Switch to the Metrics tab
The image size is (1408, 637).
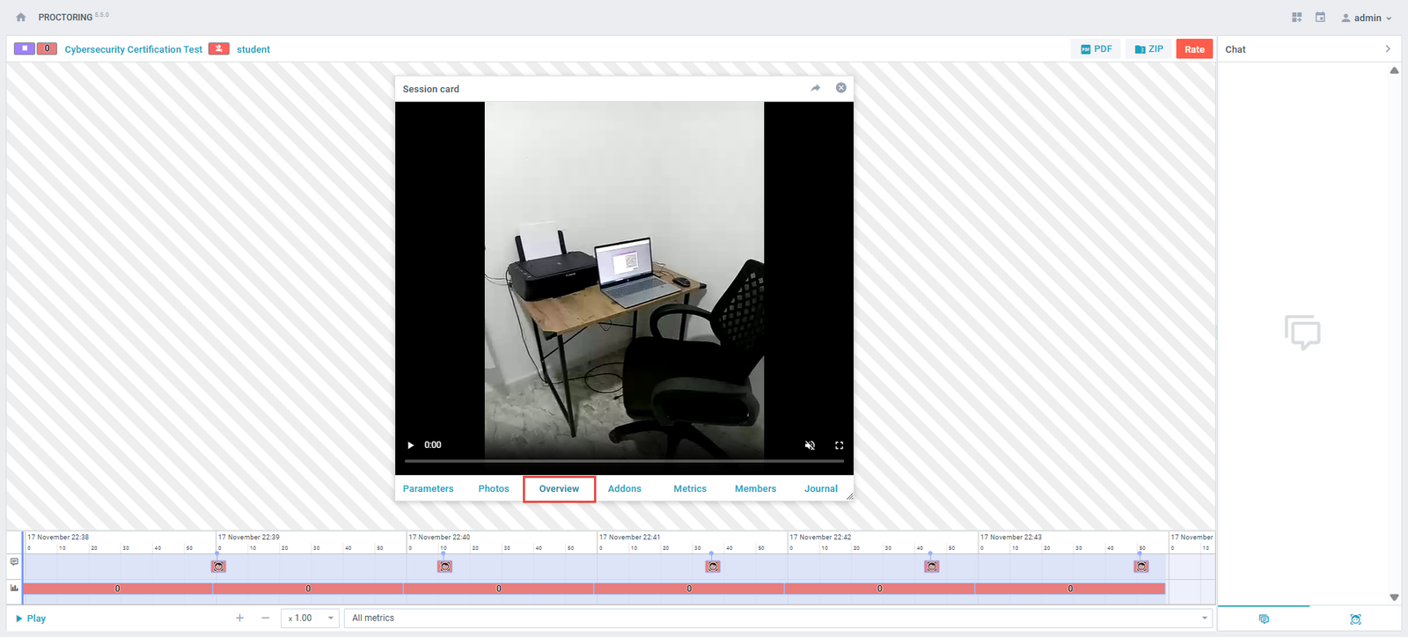[690, 489]
